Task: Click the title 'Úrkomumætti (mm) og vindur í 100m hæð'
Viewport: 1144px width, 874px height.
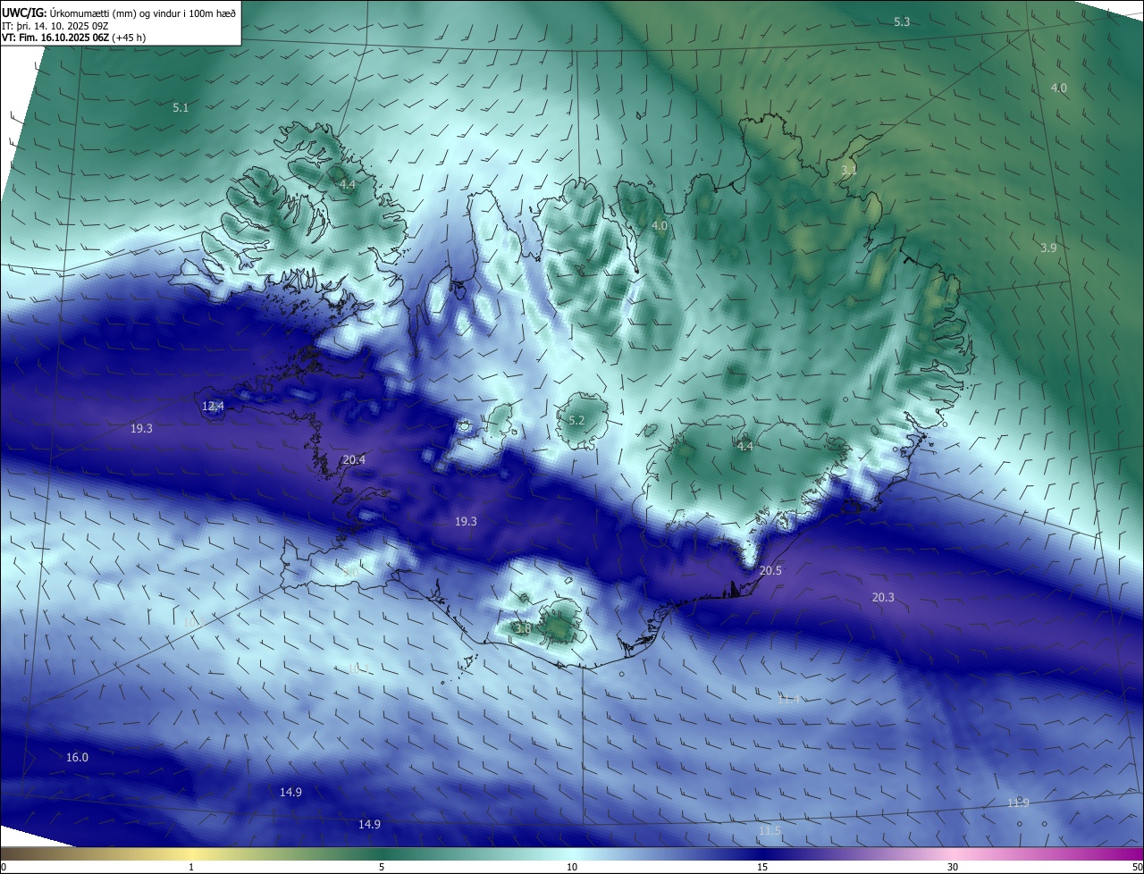Action: [x=143, y=13]
